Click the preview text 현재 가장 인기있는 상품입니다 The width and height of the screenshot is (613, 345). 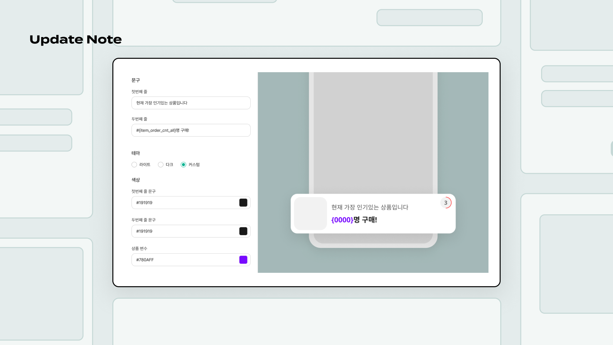coord(370,207)
